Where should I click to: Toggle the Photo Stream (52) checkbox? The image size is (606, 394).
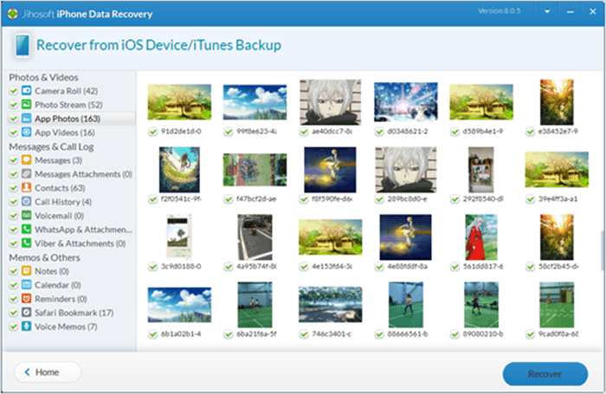point(14,105)
